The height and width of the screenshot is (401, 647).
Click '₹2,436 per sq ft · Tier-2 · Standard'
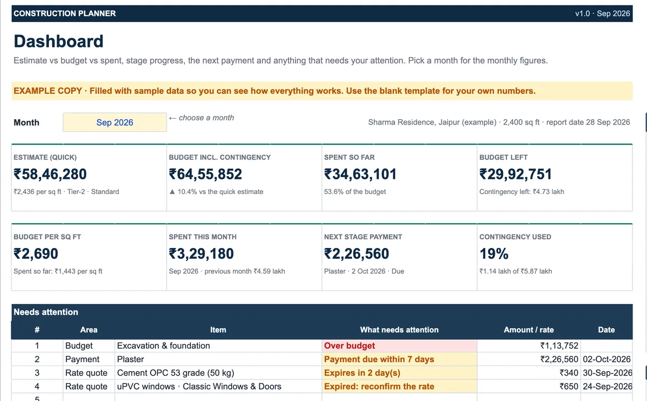pos(66,191)
